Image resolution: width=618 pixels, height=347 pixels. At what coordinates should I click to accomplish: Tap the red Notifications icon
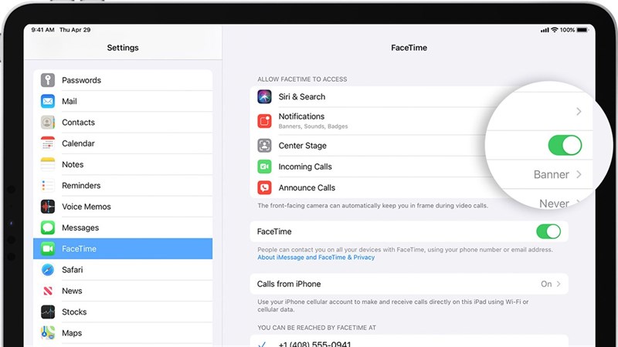coord(264,121)
